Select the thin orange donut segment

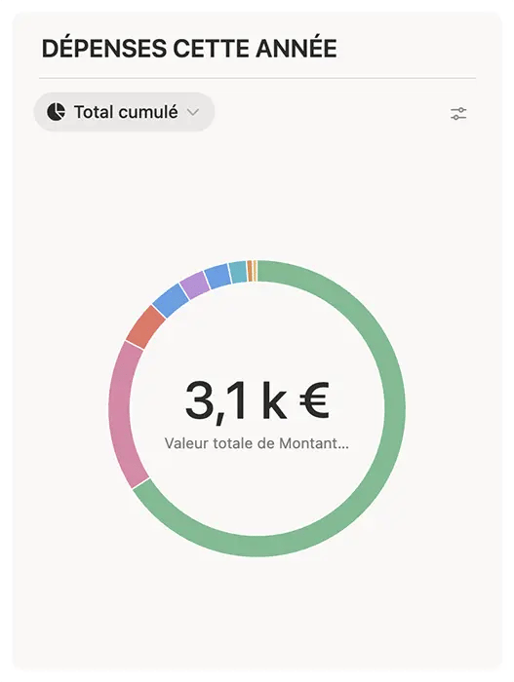(x=252, y=271)
